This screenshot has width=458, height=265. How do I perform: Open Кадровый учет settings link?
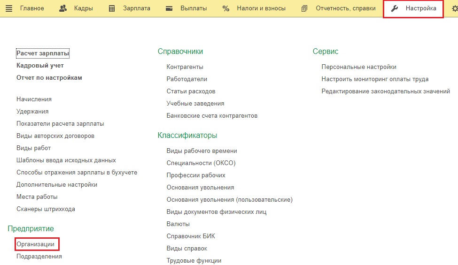click(40, 66)
